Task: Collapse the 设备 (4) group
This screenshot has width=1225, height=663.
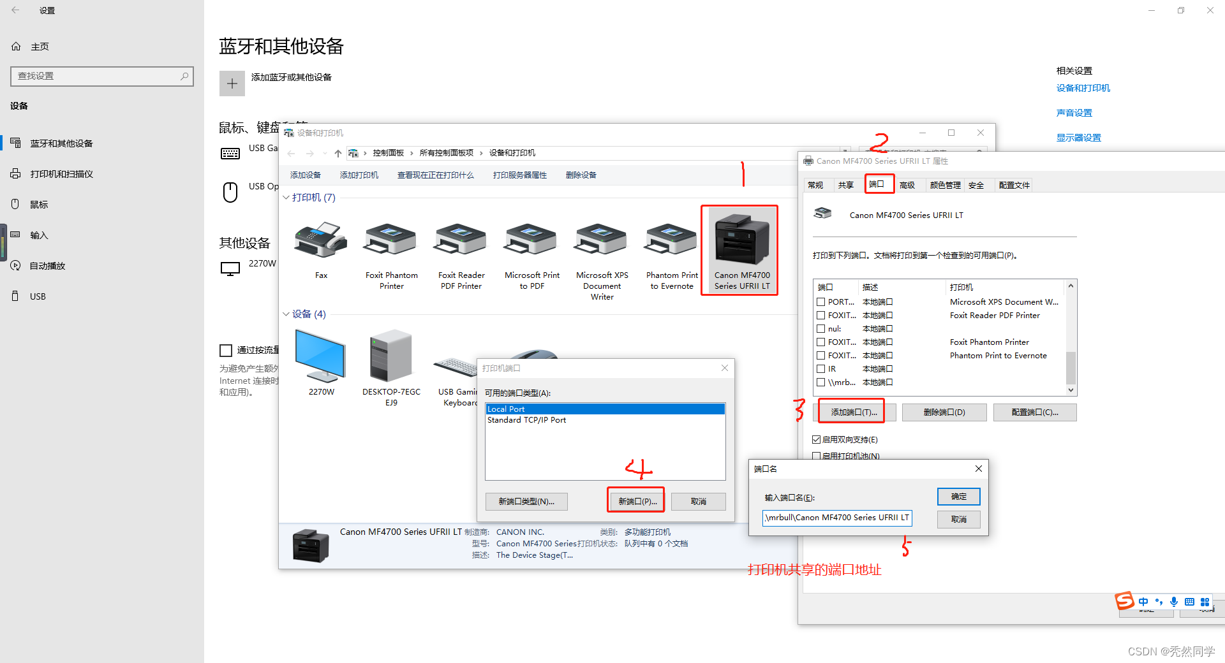Action: pos(286,314)
